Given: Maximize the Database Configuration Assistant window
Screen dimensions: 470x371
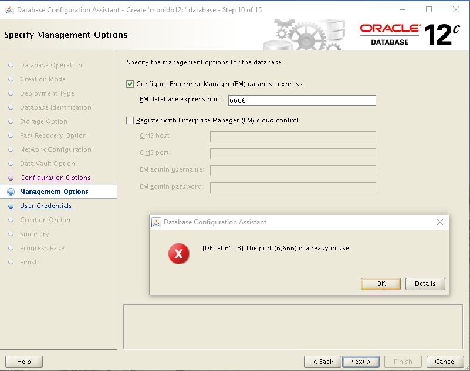Looking at the screenshot, I should pos(429,9).
